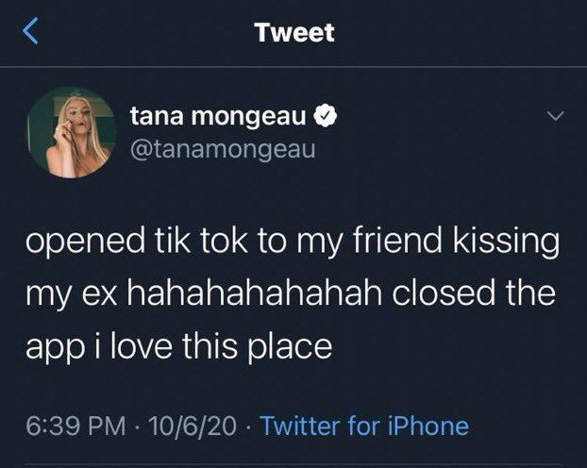
Task: Click the Tweet header title
Action: click(293, 33)
